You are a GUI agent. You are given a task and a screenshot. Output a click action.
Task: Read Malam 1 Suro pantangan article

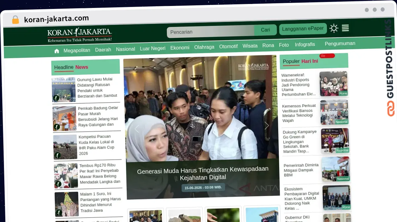pyautogui.click(x=101, y=202)
